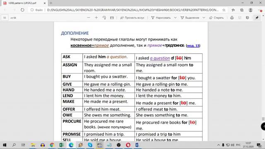This screenshot has width=265, height=149.
Task: Save the PDF copy with the save-as icon
Action: click(x=248, y=18)
